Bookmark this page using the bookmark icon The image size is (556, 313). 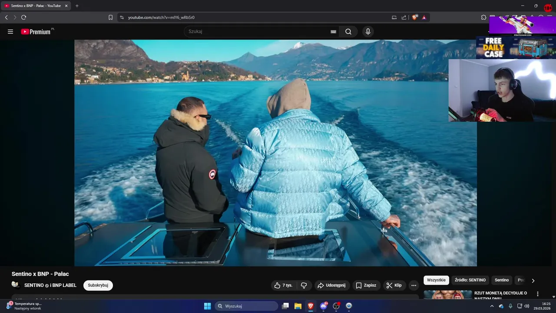110,17
